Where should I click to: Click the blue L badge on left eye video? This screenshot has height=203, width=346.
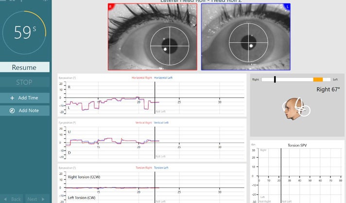[x=288, y=7]
